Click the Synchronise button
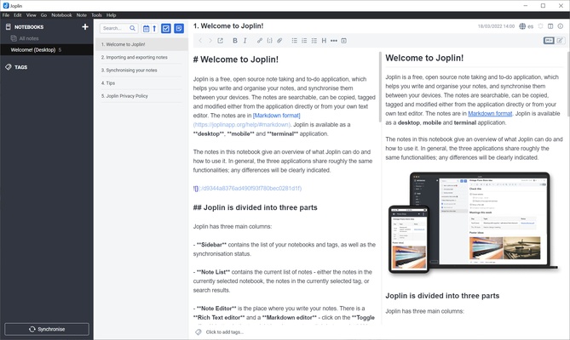 click(47, 329)
